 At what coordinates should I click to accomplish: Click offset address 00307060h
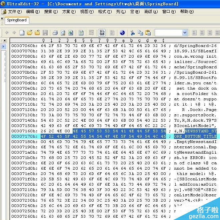[25, 46]
